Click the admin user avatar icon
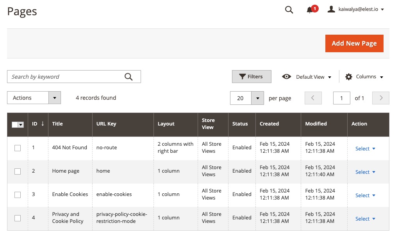Screen dimensions: 398x235 click(332, 9)
